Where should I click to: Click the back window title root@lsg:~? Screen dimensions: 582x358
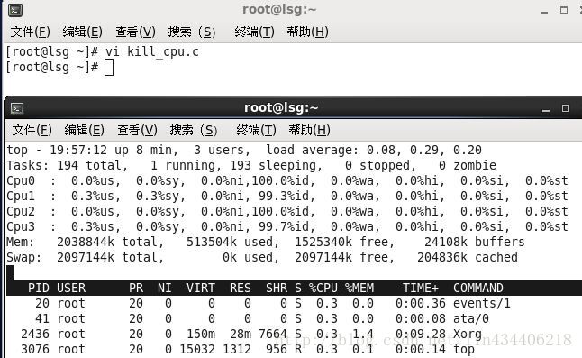coord(279,9)
